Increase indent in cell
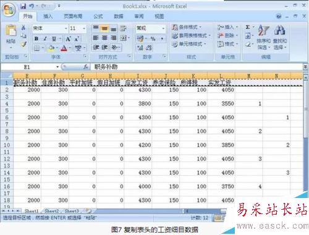The height and width of the screenshot is (235, 309). coord(104,47)
